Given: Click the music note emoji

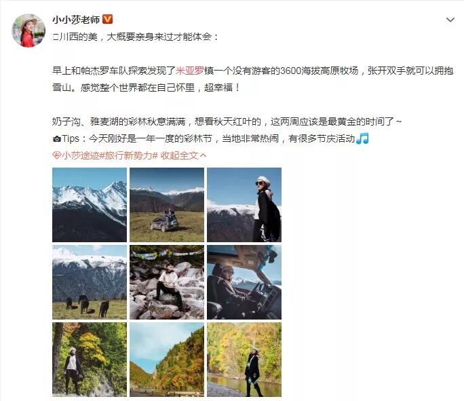Looking at the screenshot, I should coord(362,138).
